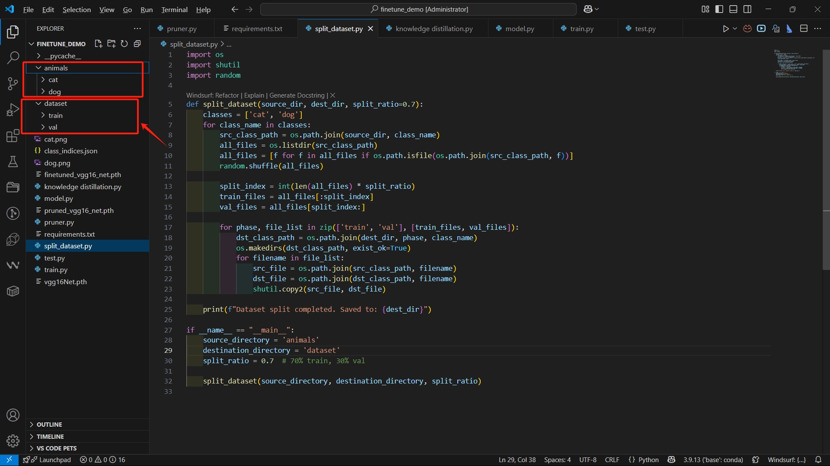
Task: Expand the dog folder
Action: pyautogui.click(x=88, y=92)
